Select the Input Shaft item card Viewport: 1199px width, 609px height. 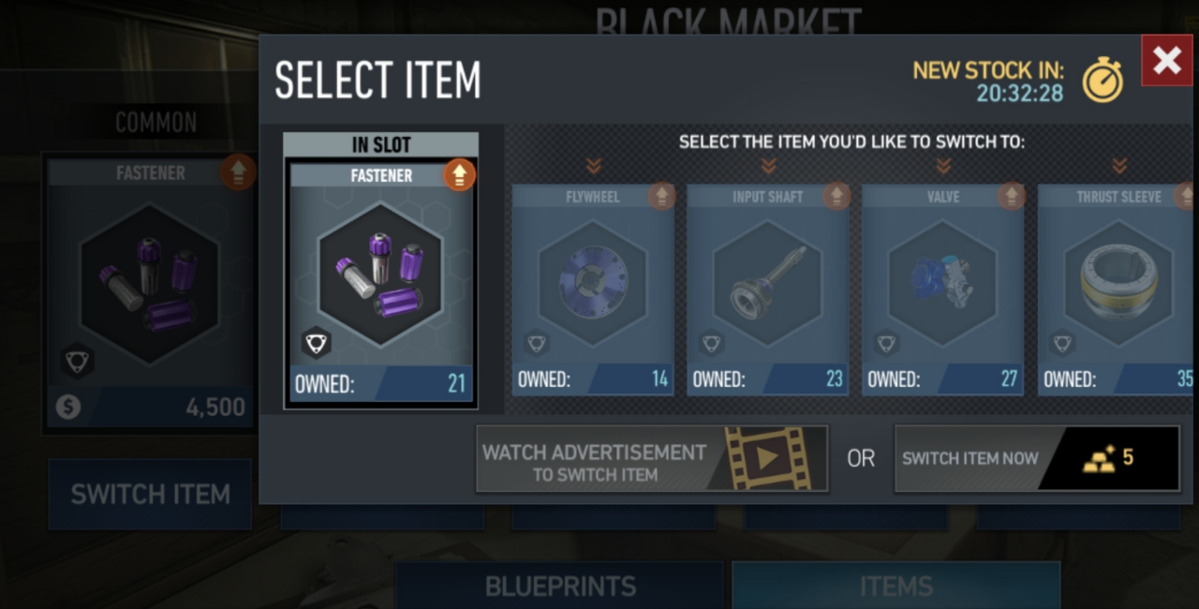click(768, 290)
